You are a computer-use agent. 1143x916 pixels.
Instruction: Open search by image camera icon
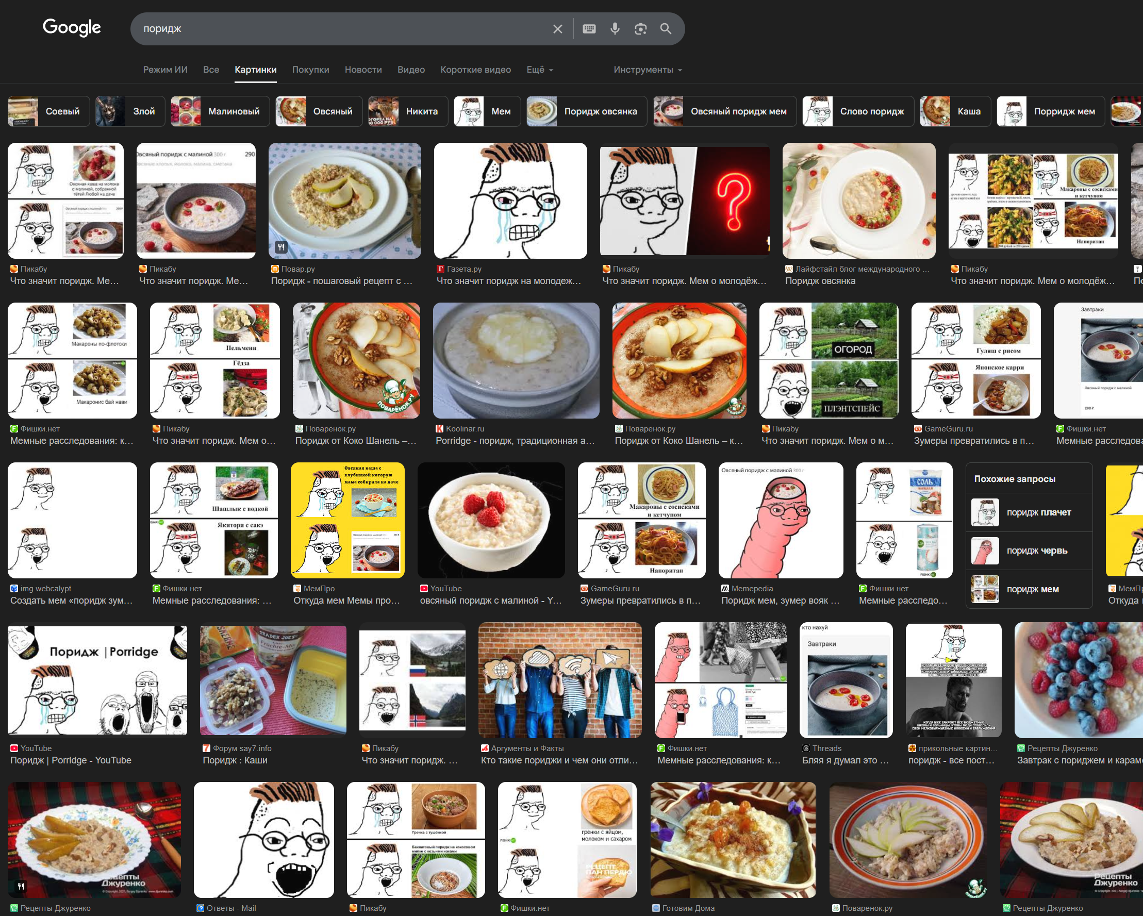click(640, 29)
